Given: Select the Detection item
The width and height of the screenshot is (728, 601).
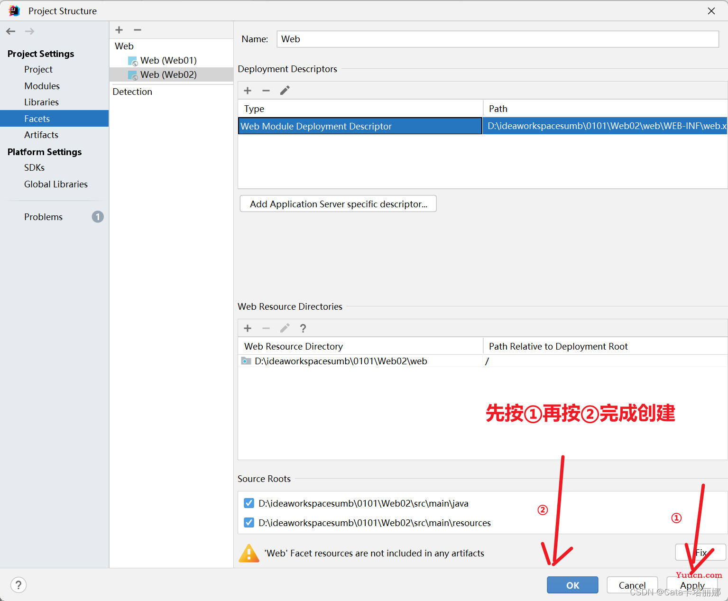Looking at the screenshot, I should (x=132, y=92).
